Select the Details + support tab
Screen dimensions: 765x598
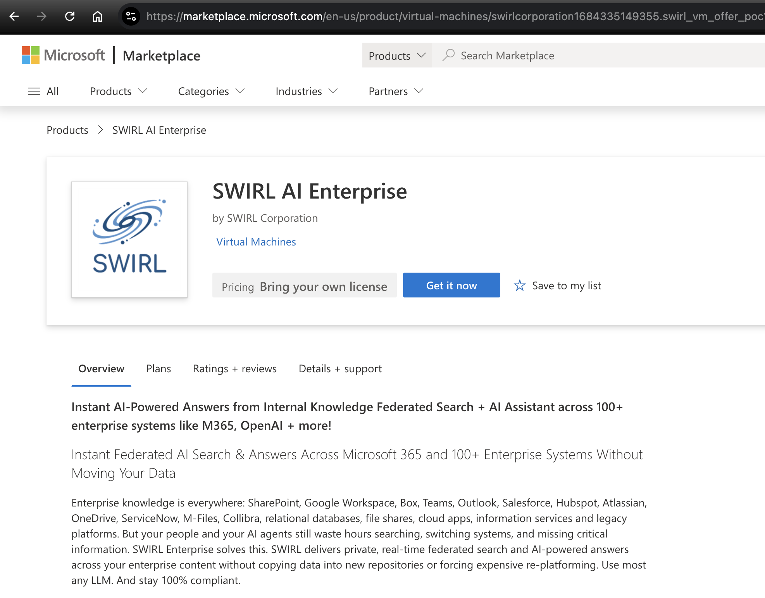click(339, 368)
